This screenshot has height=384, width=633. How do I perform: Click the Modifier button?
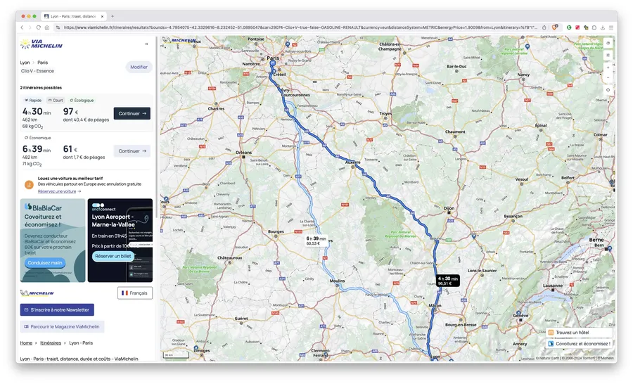point(139,67)
